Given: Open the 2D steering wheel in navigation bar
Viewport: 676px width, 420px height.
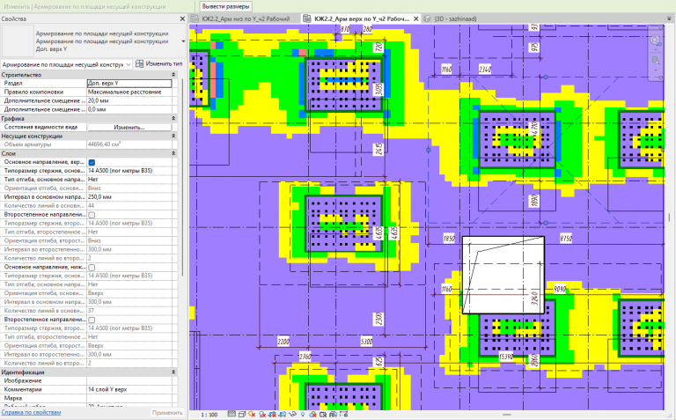Looking at the screenshot, I should tap(655, 41).
